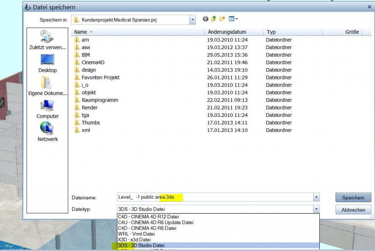
Task: Select Computer in places sidebar
Action: tap(48, 109)
